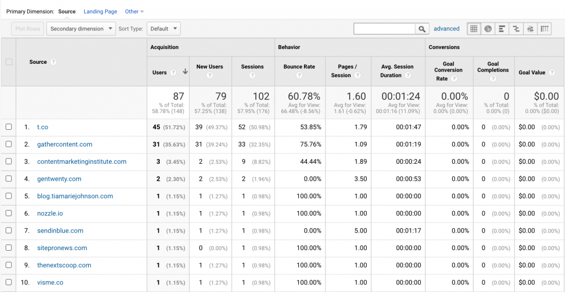Select the comparison view icon
Viewport: 565px width, 293px height.
[x=516, y=29]
